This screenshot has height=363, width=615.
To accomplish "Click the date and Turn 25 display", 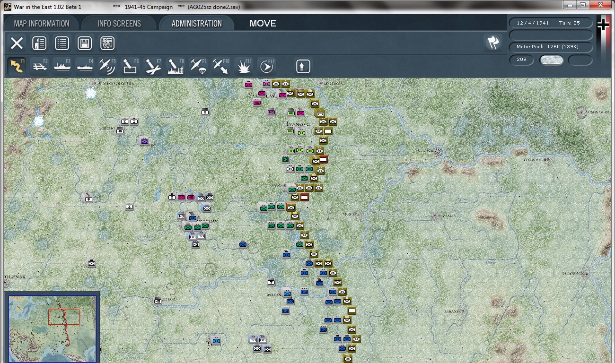I will [551, 23].
